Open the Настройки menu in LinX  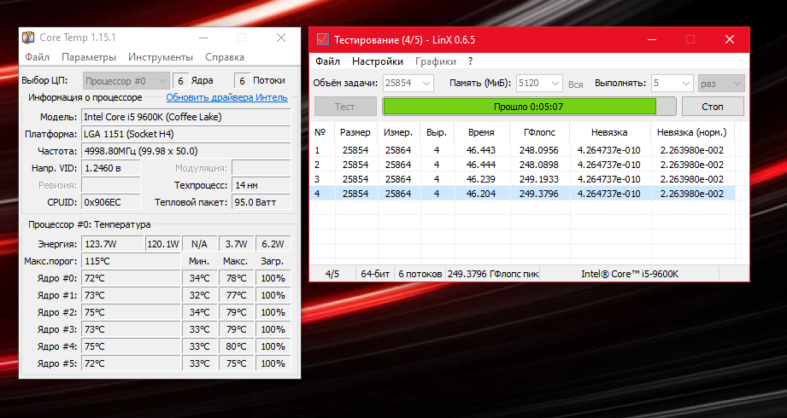[x=378, y=61]
